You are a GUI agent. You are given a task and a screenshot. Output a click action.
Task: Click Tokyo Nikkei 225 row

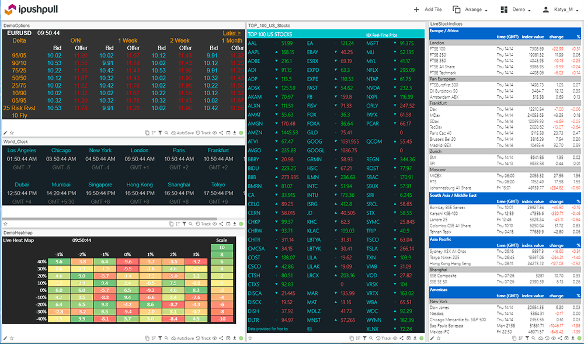(x=505, y=258)
